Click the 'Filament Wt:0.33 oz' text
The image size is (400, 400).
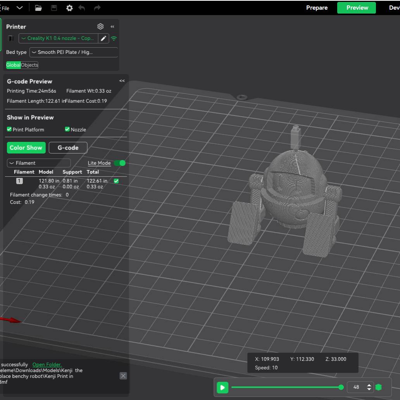tap(89, 91)
